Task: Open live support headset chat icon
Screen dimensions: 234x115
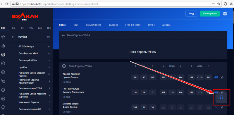Action: coord(221,97)
